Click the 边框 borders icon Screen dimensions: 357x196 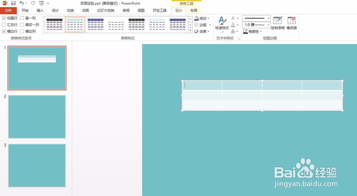(196, 25)
